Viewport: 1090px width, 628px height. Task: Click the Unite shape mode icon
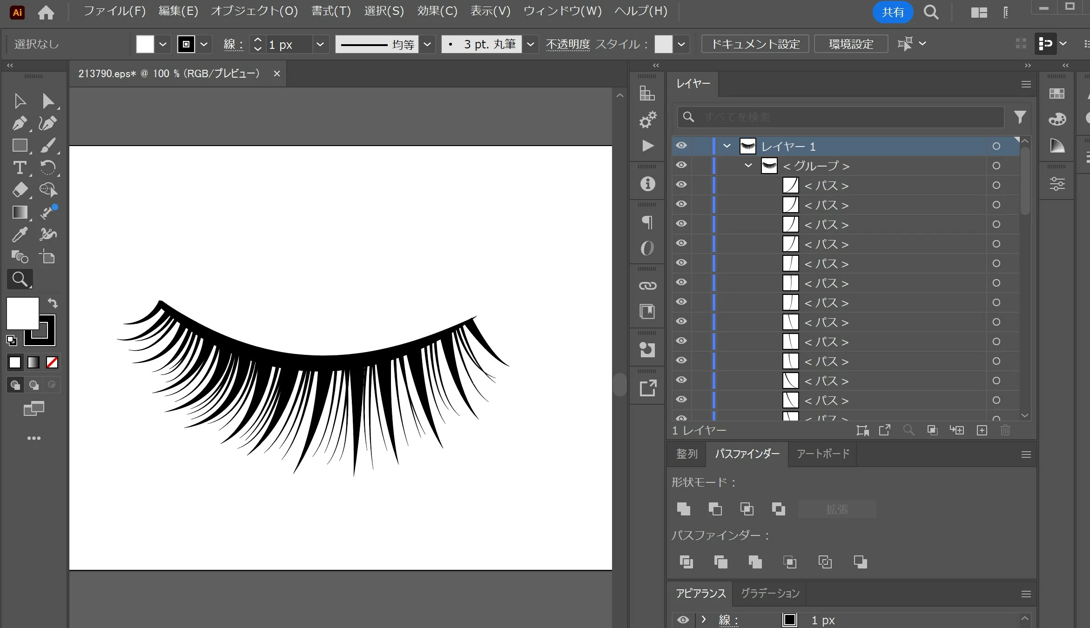pyautogui.click(x=683, y=509)
